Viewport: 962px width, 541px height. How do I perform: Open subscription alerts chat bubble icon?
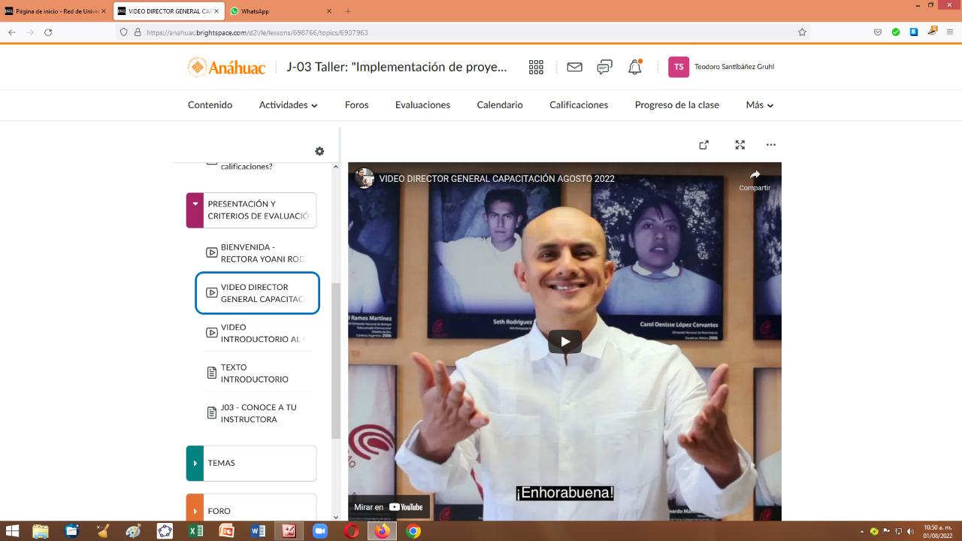pyautogui.click(x=604, y=67)
